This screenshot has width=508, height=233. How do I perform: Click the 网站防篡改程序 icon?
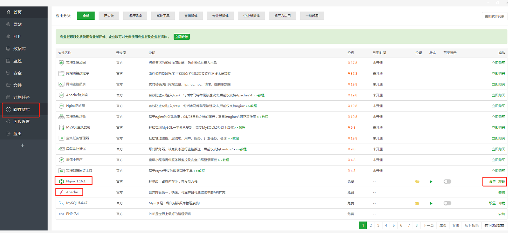point(61,73)
